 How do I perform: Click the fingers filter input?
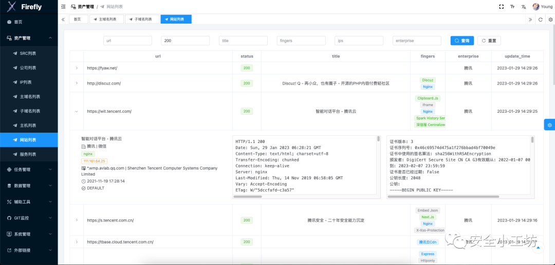[x=301, y=40]
